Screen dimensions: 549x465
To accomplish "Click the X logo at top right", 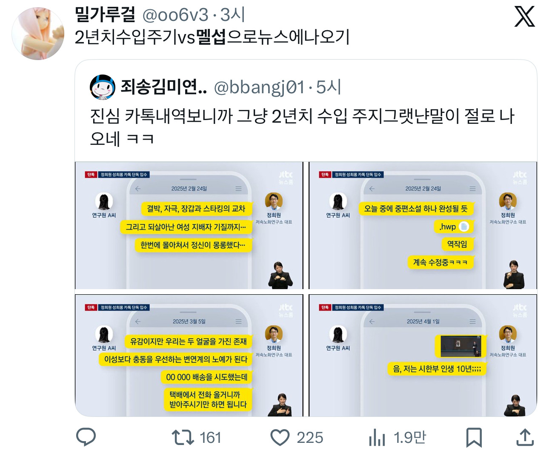I will coord(524,17).
